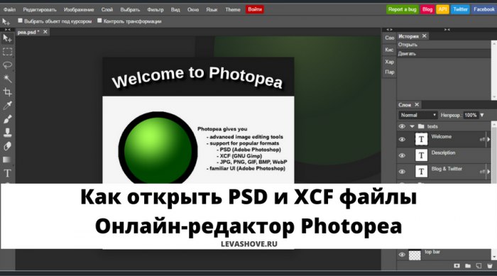Screen dimensions: 497x276
Task: Select the Lasso tool
Action: pos(7,65)
